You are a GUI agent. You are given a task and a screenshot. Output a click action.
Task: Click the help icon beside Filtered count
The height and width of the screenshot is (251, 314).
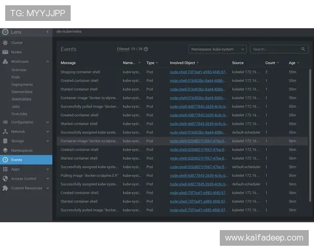click(146, 49)
